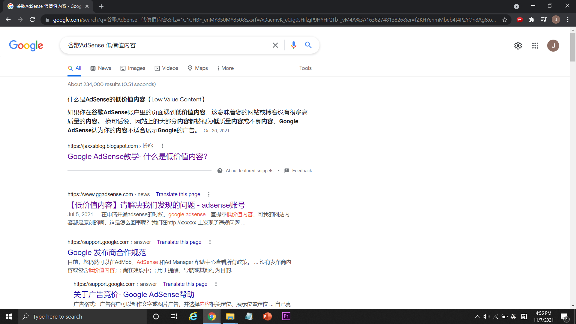Open the Notepad-like app on taskbar
The height and width of the screenshot is (324, 576).
tap(249, 316)
